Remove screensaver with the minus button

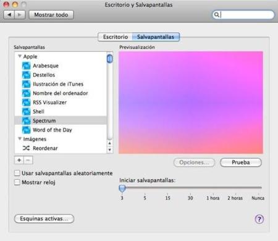coord(28,160)
